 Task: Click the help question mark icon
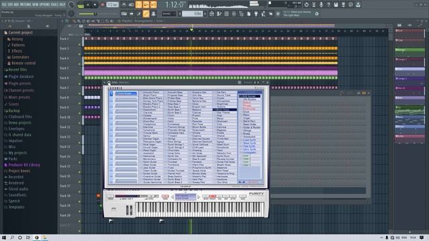(328, 5)
